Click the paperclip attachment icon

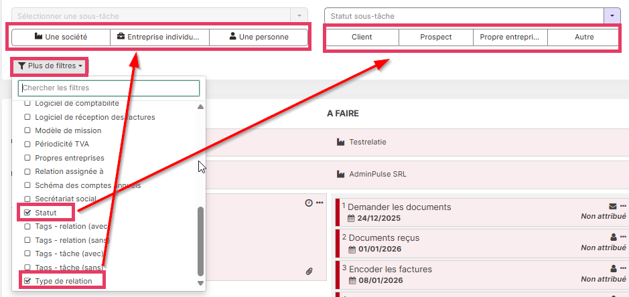coord(309,272)
